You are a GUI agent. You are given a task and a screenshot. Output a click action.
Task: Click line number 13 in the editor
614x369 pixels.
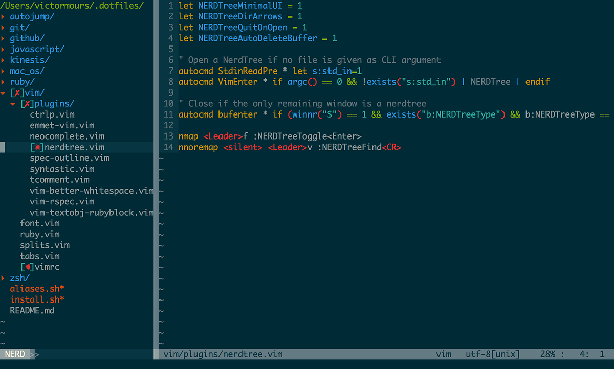[x=168, y=136]
